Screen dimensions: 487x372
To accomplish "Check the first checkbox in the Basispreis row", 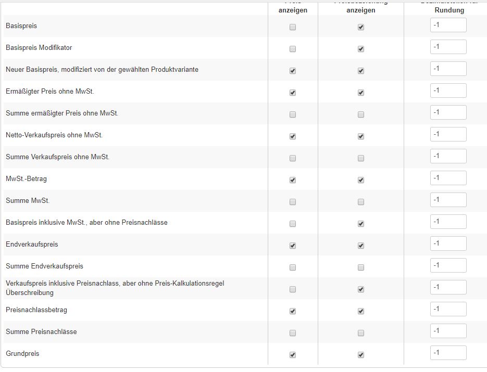I will (x=293, y=27).
